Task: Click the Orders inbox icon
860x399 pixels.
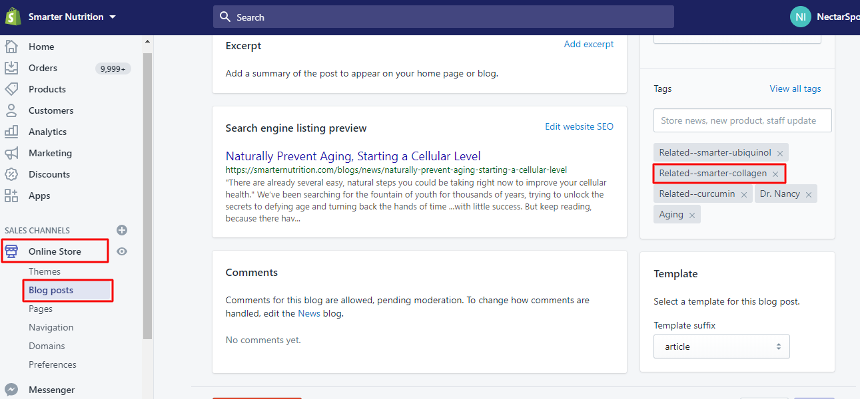Action: (x=11, y=68)
